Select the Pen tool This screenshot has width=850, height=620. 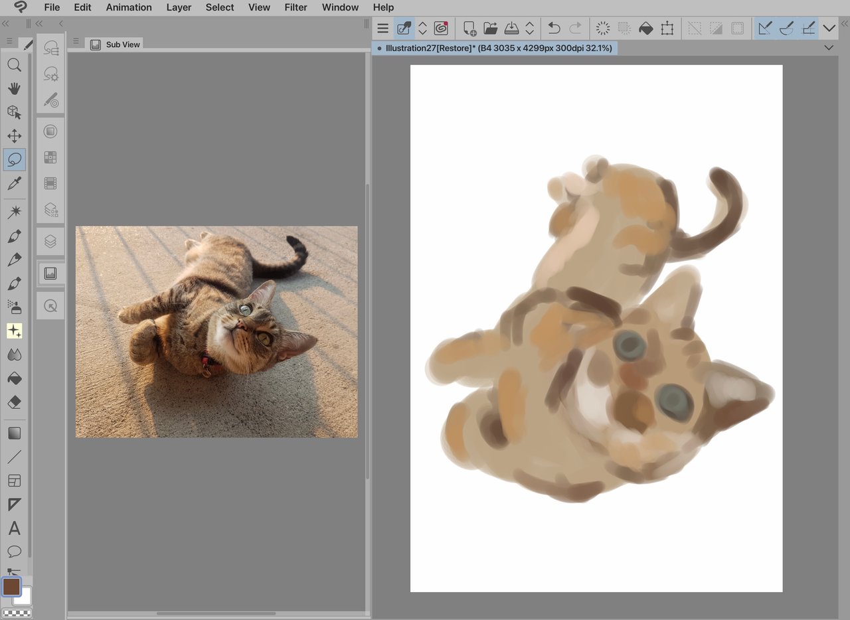[x=14, y=236]
